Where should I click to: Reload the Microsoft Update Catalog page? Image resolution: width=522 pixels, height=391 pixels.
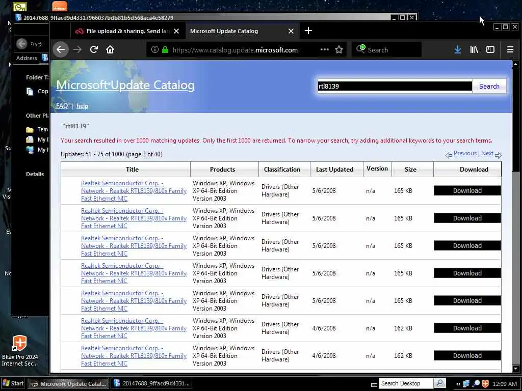pos(94,49)
